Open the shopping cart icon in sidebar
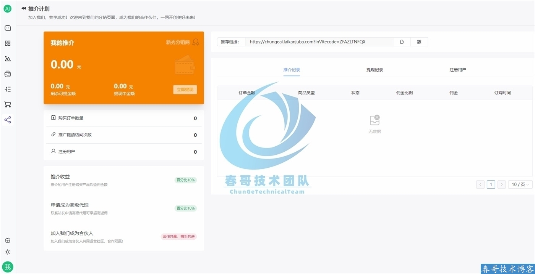Viewport: 535px width, 274px height. 8,104
